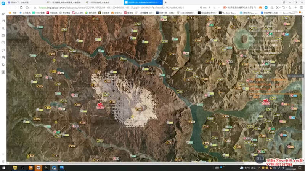Open the sidebar reading book icon
Viewport: 305px width, 171px height.
point(3,21)
